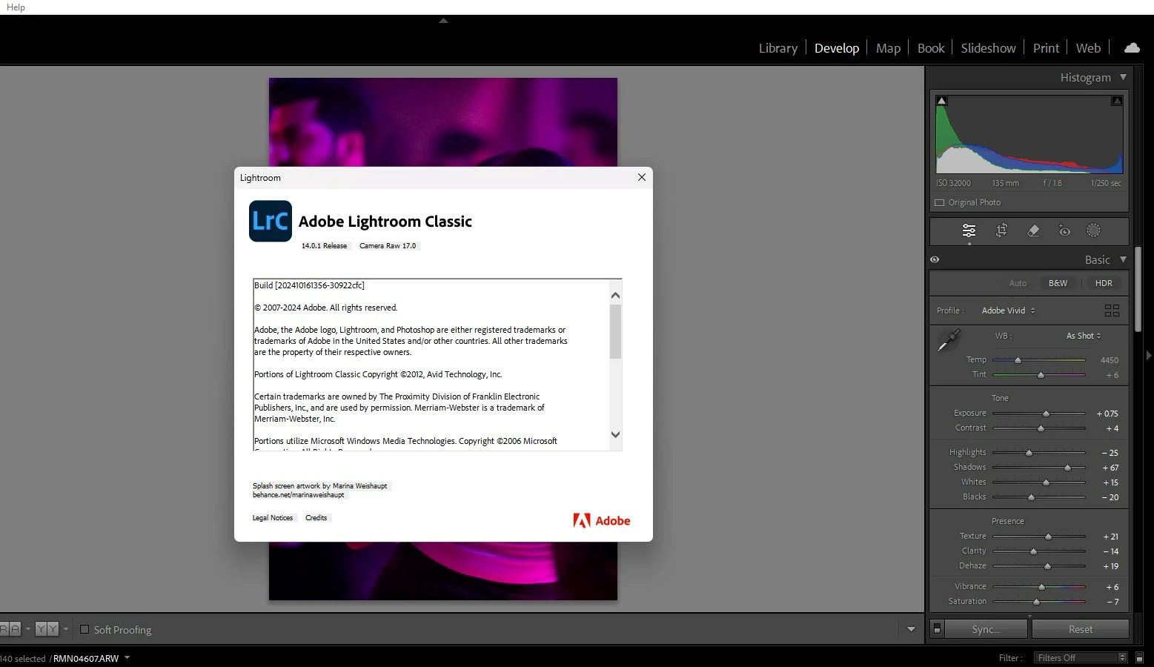This screenshot has height=667, width=1154.
Task: Toggle shadow clipping indicator in histogram
Action: pos(941,100)
